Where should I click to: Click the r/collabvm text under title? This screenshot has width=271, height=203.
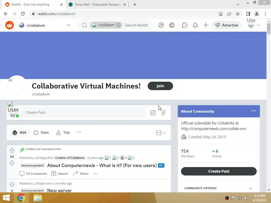point(41,94)
